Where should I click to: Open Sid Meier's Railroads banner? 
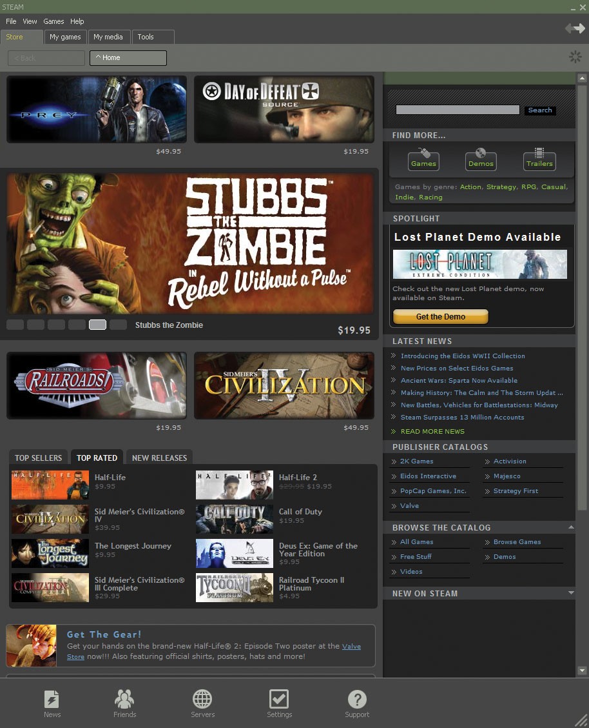click(x=97, y=385)
